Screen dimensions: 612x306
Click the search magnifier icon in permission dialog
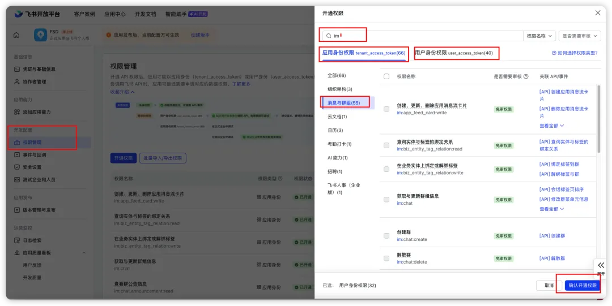(329, 36)
